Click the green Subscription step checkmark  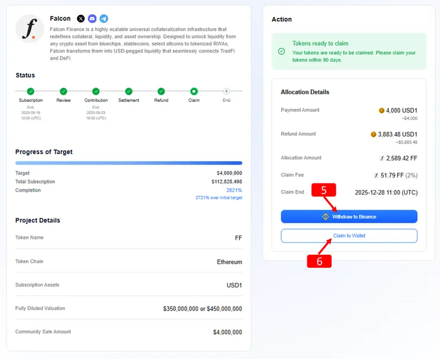[31, 91]
